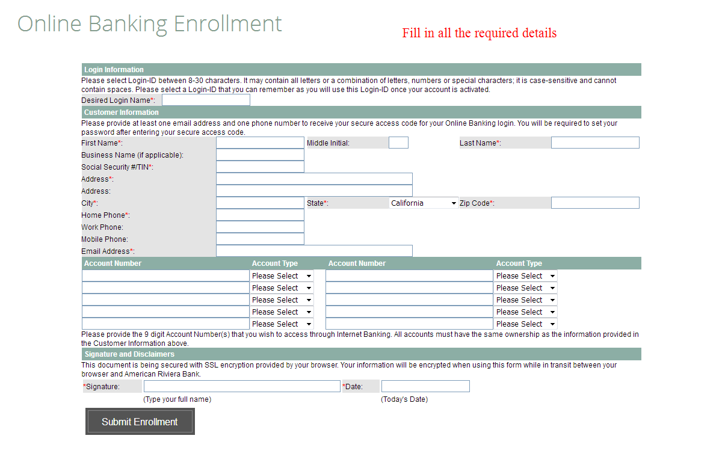Click first left Account Number field
728x474 pixels.
(x=165, y=275)
